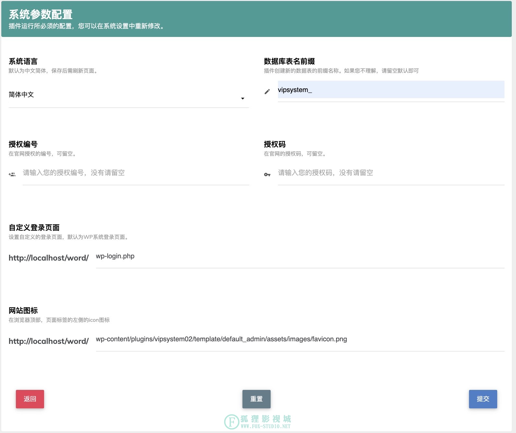The height and width of the screenshot is (433, 516).
Task: Click the hint text 在官网的授权码，可留空。
Action: pos(296,154)
